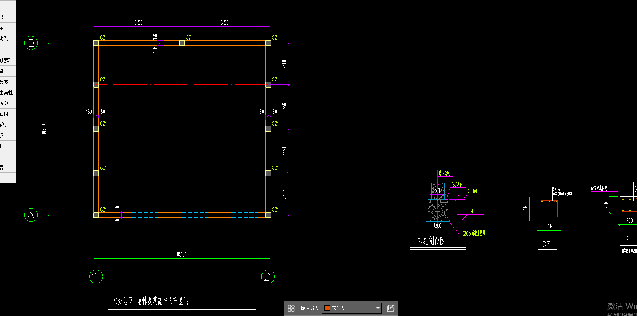Click the column square at plan's bottom-right corner
Screen dimensions: 637x316
tap(268, 215)
